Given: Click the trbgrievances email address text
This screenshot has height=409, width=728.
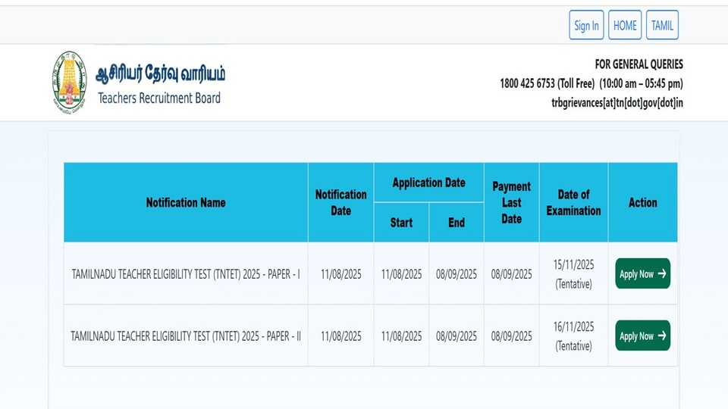Looking at the screenshot, I should point(617,102).
